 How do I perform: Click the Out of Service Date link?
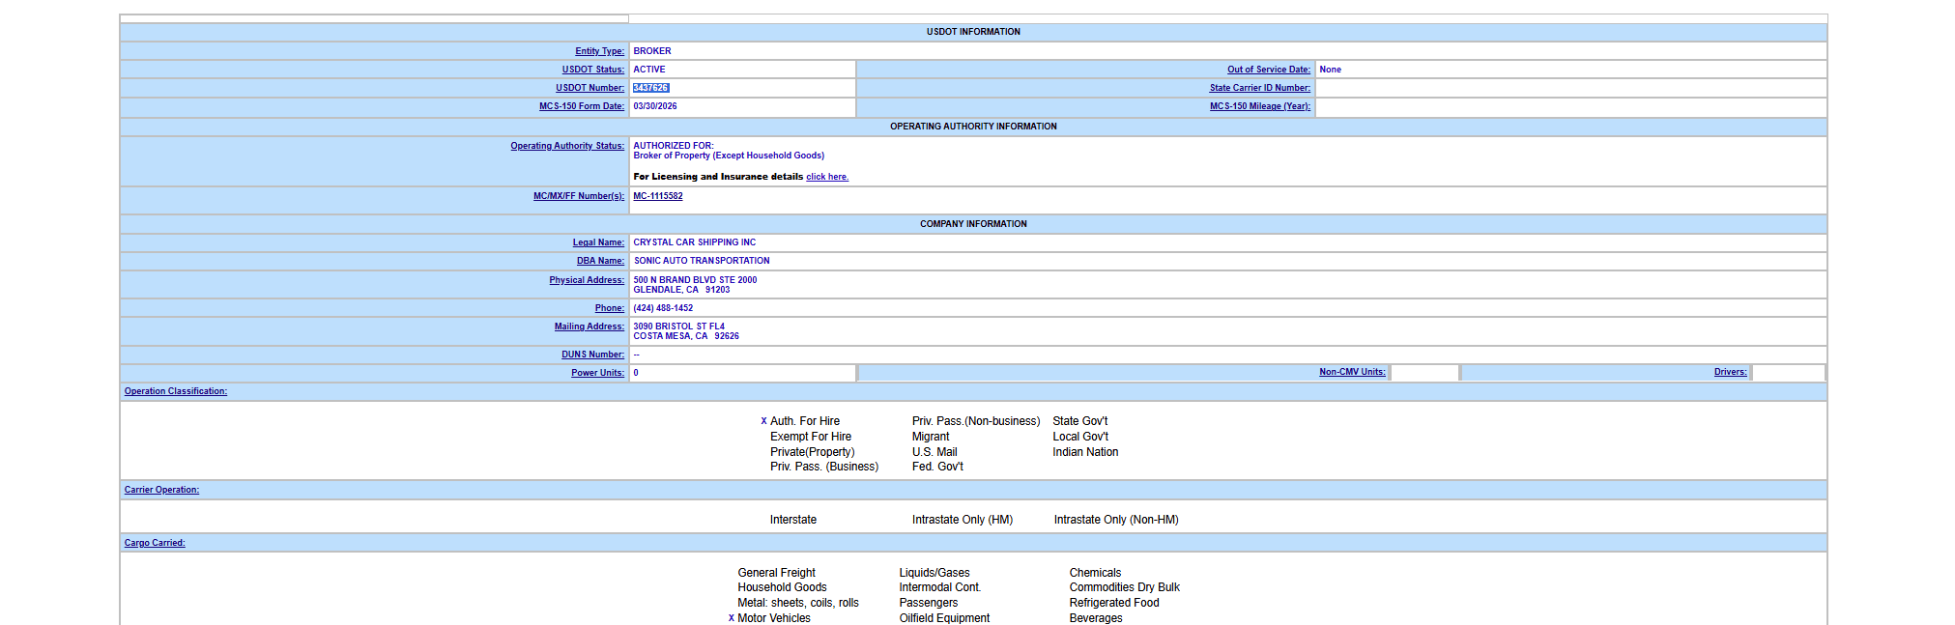1269,70
